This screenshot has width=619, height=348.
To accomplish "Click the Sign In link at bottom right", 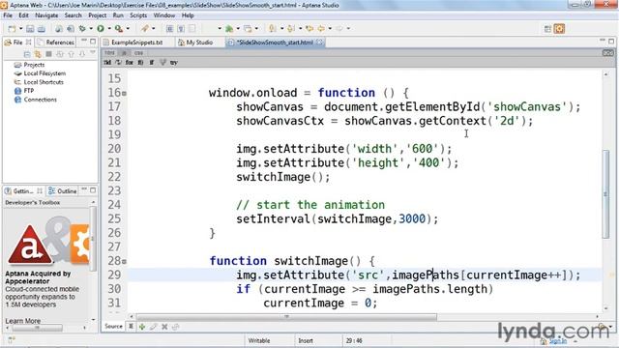I will [558, 341].
